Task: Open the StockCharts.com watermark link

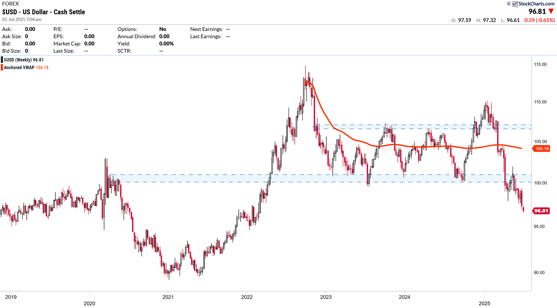Action: pos(536,4)
